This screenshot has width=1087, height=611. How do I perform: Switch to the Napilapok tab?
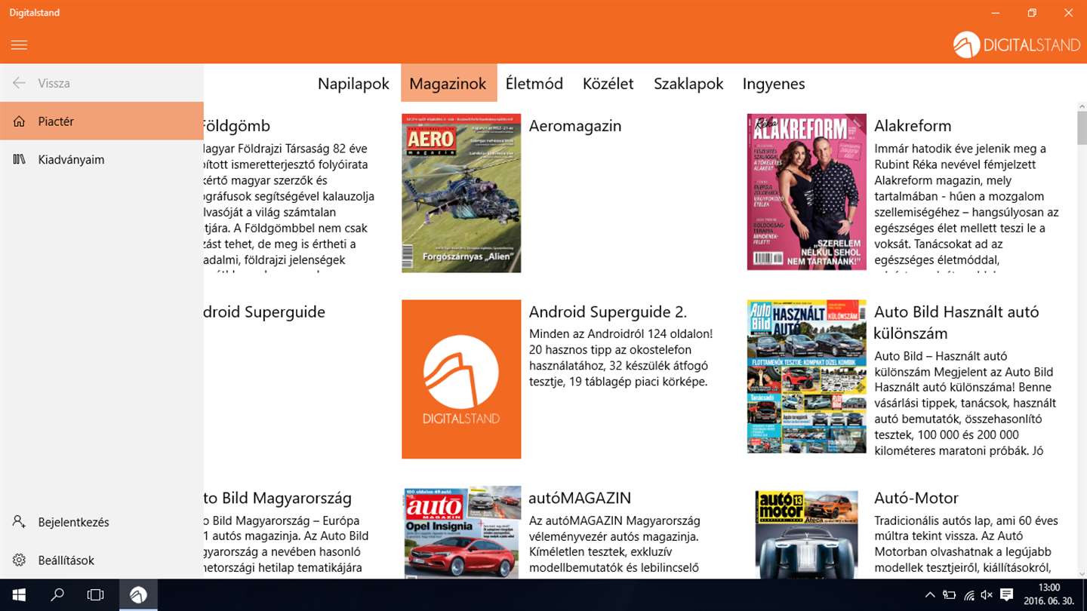353,83
